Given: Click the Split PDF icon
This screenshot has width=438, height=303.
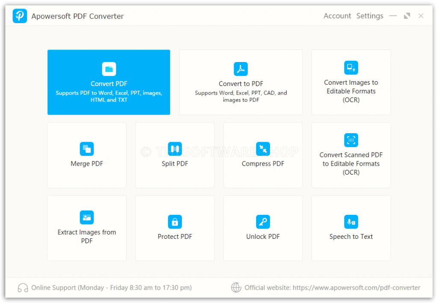Looking at the screenshot, I should point(175,149).
